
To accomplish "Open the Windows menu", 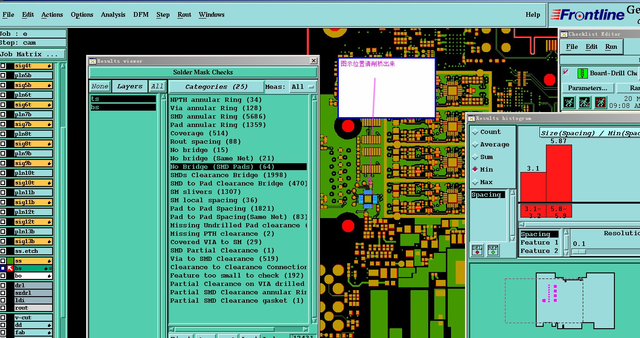I will tap(212, 14).
